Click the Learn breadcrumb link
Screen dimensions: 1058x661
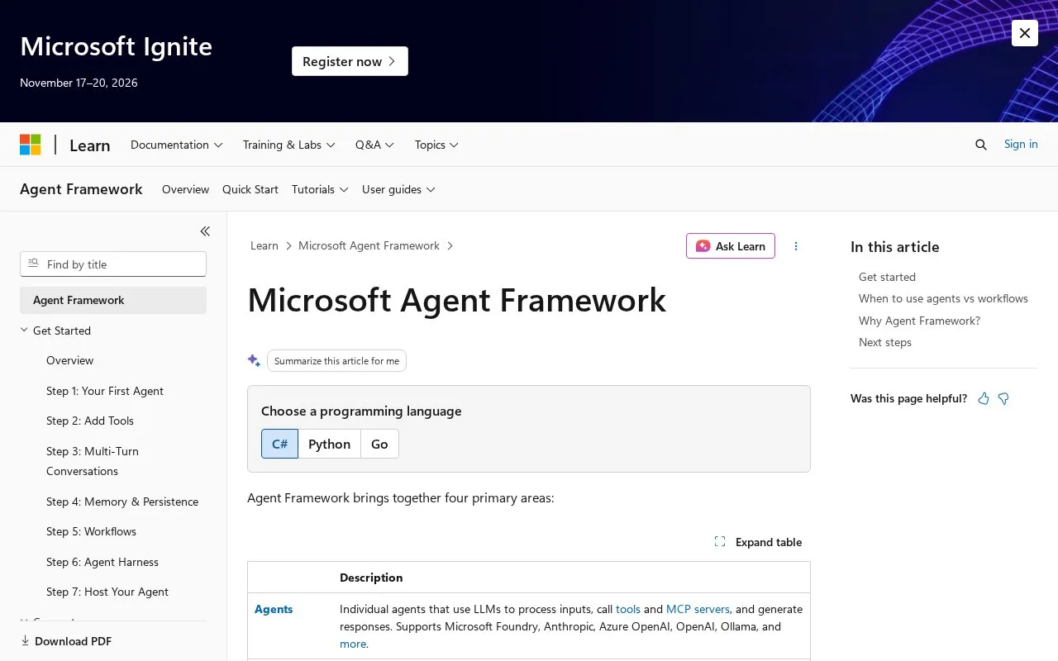click(x=264, y=245)
